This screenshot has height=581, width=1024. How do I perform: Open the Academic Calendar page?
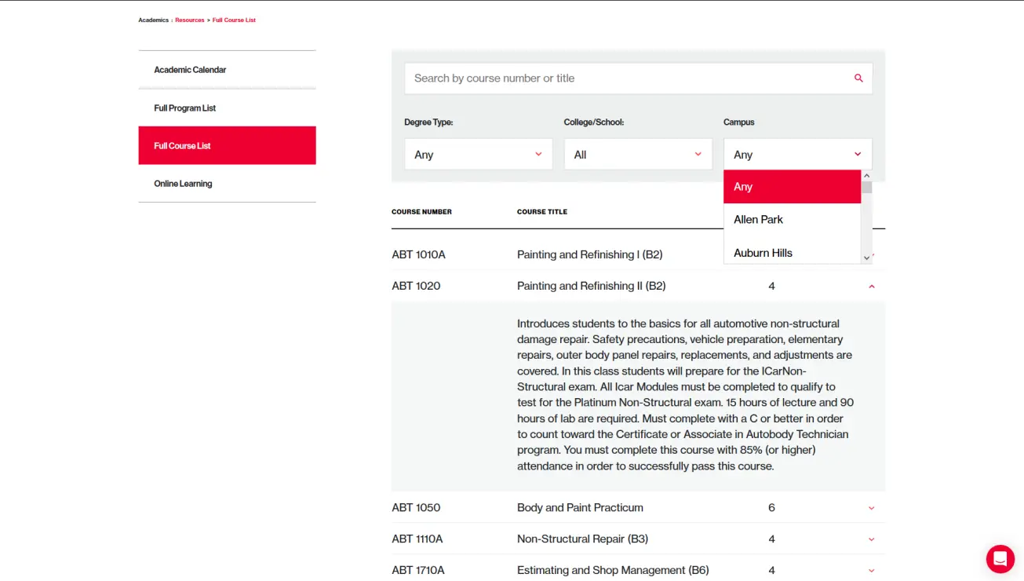[x=190, y=70]
